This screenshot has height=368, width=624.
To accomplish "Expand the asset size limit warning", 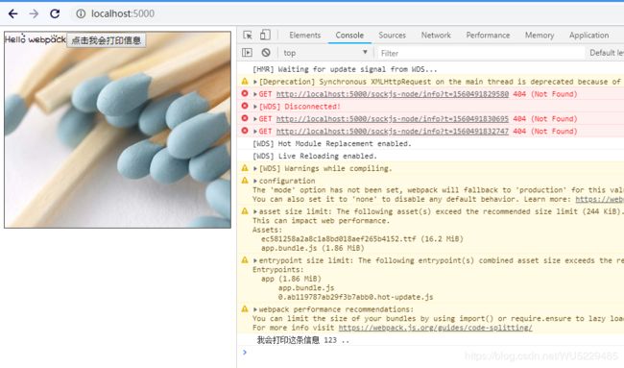I will tap(255, 211).
